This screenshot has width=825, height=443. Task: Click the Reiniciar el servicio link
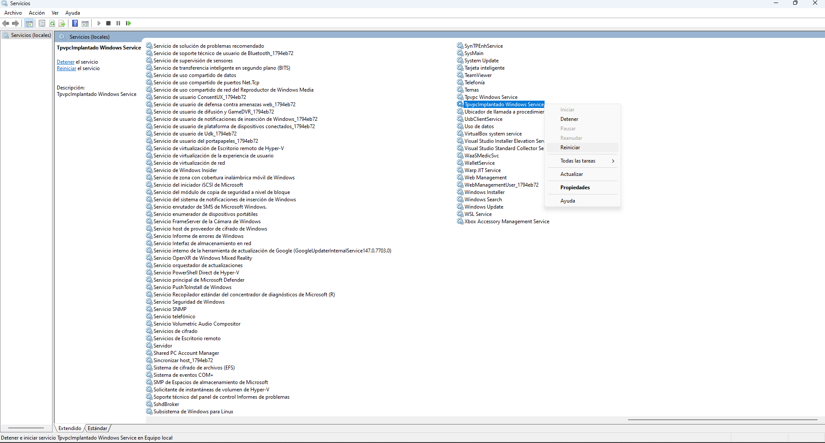[66, 68]
